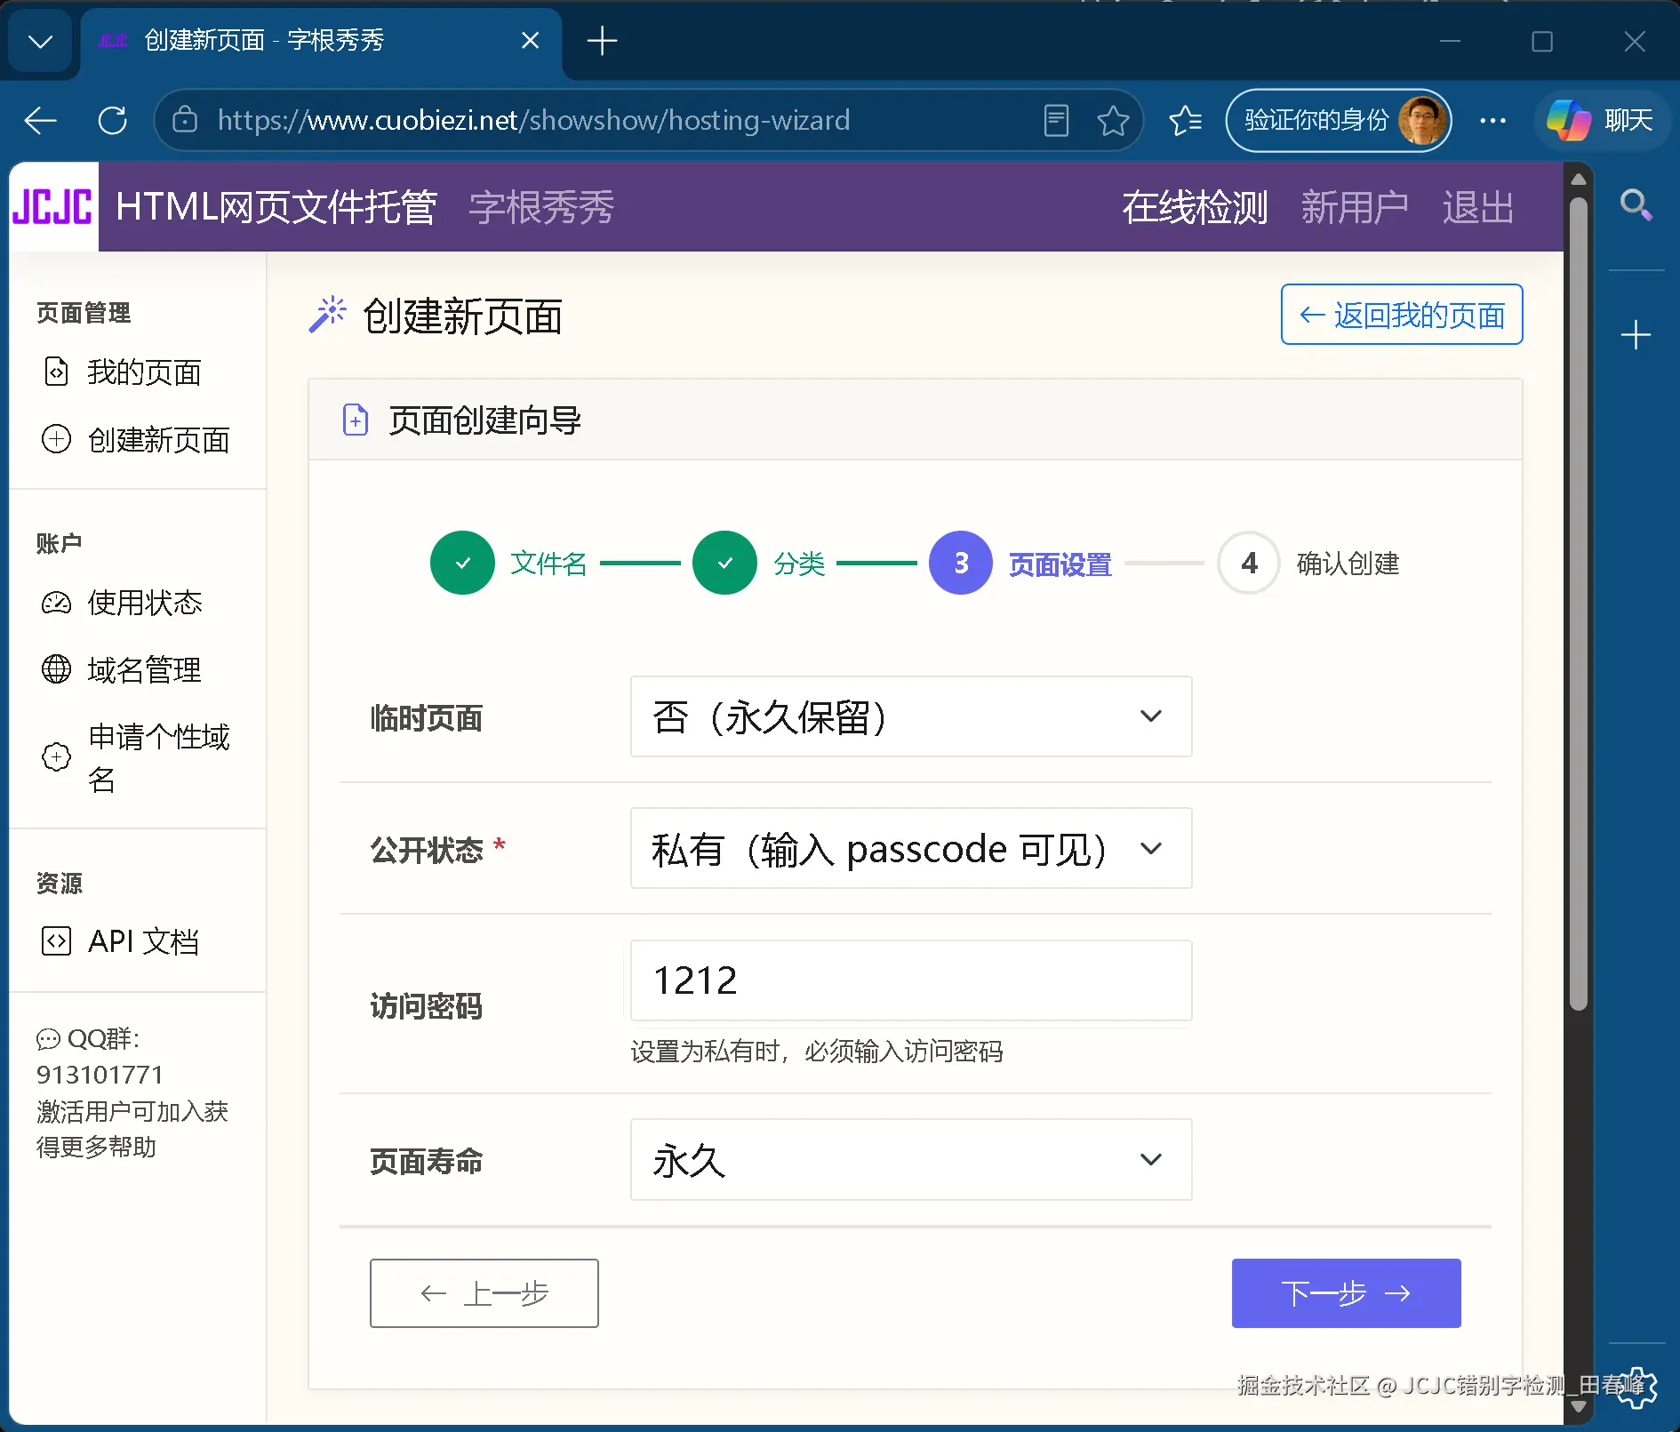Click the 设置为私有时 hint text
Viewport: 1680px width, 1432px height.
(x=817, y=1052)
